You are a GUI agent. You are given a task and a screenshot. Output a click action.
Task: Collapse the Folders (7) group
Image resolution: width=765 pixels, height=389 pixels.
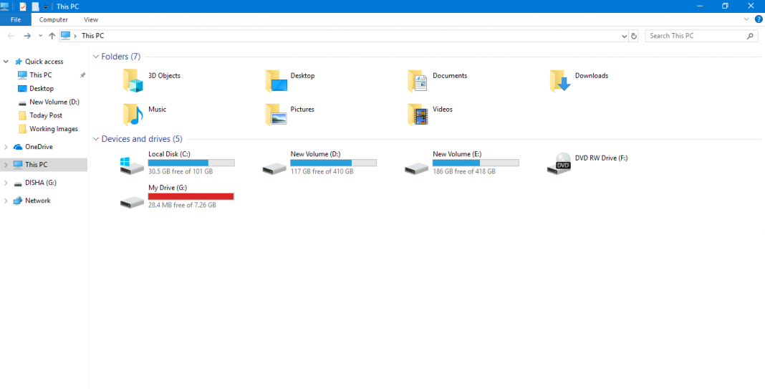(x=96, y=57)
